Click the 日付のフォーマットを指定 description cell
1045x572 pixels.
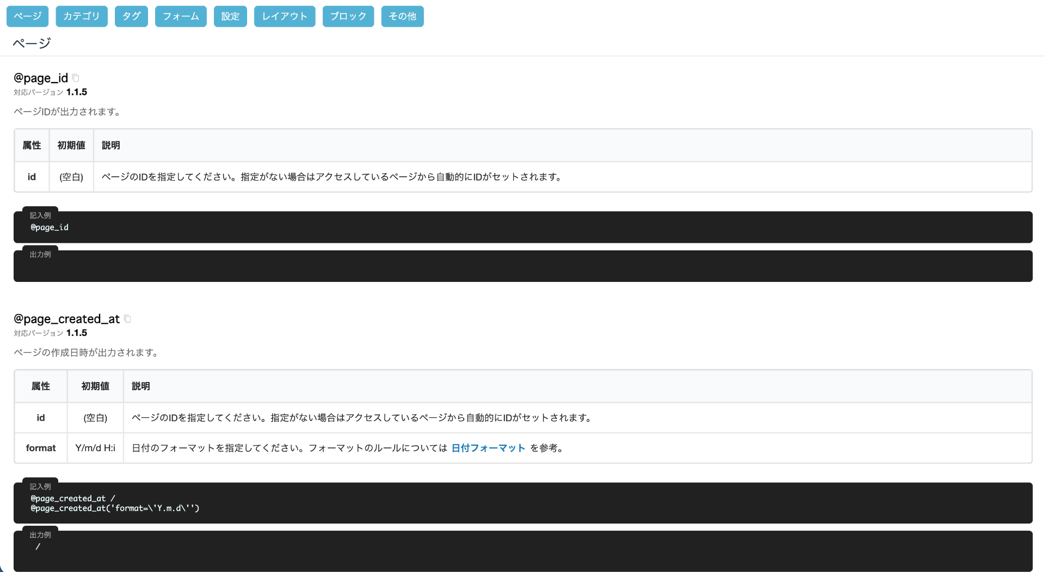[x=577, y=448]
